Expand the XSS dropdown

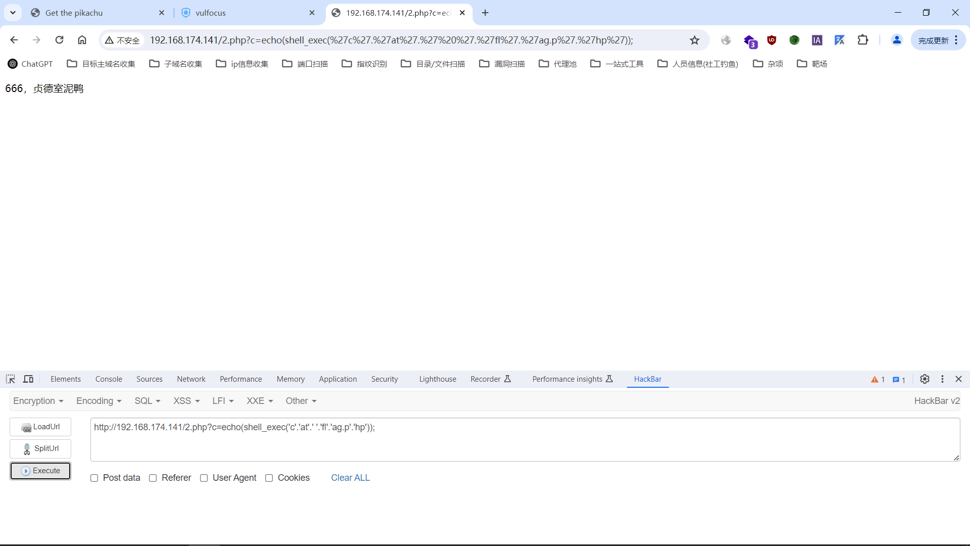coord(186,401)
